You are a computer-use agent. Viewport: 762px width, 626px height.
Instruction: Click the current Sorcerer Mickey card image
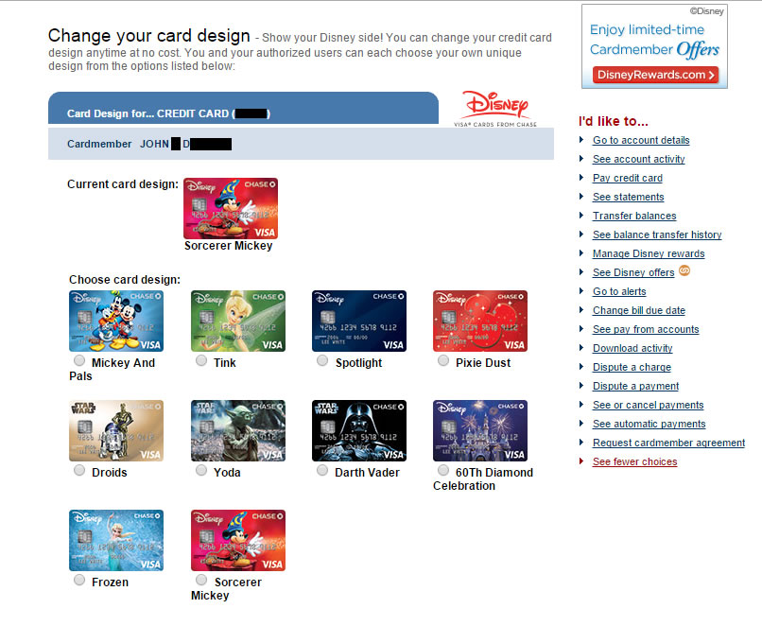pos(231,208)
